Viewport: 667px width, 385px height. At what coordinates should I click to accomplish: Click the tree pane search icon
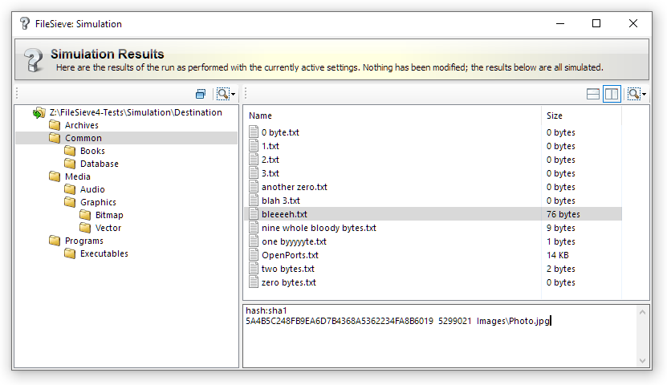click(222, 94)
